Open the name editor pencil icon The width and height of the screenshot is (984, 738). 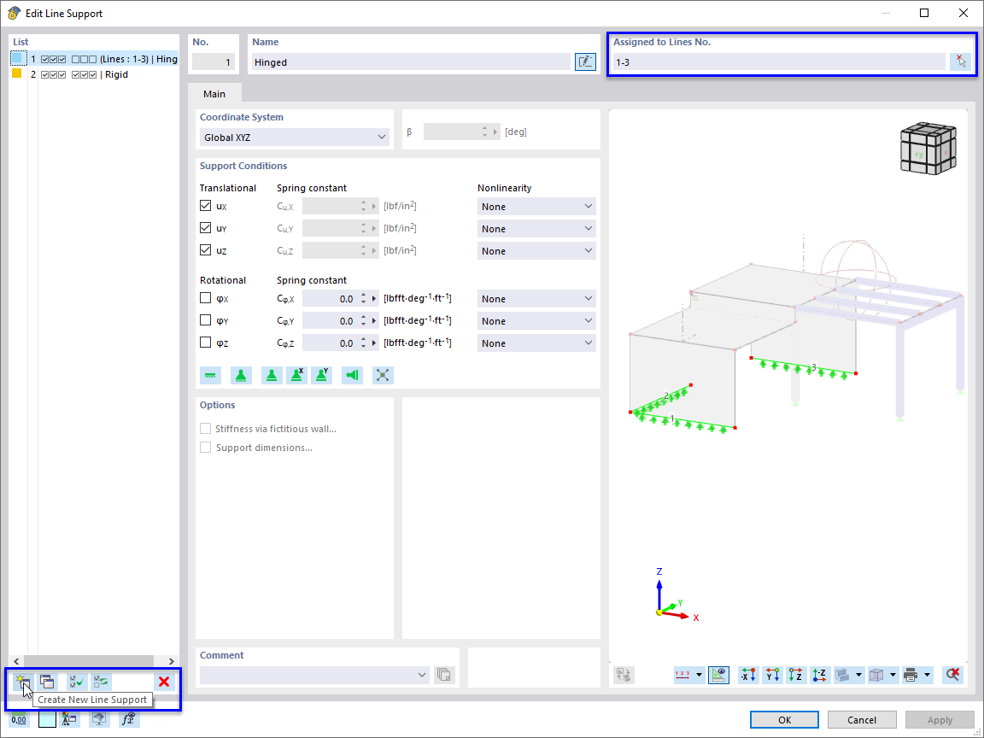pyautogui.click(x=585, y=61)
